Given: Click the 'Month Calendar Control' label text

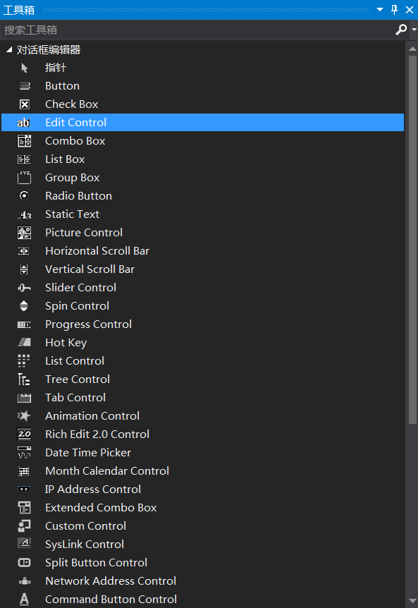Looking at the screenshot, I should point(107,471).
